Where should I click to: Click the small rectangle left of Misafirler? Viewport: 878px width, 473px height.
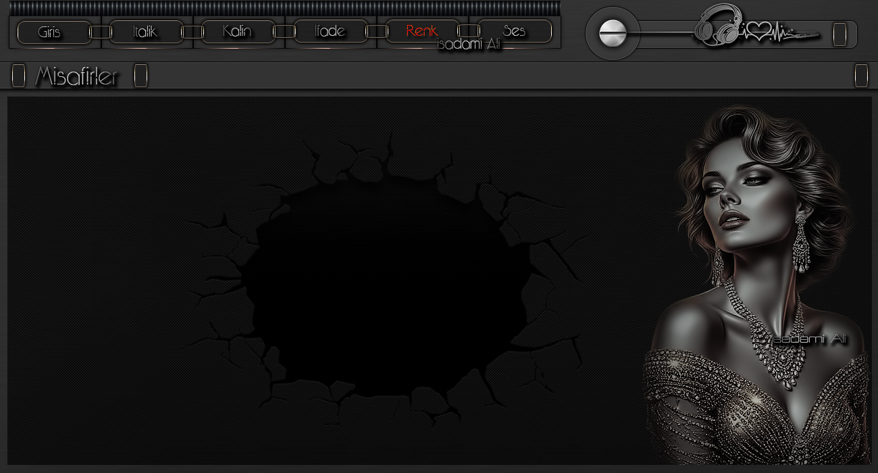click(x=18, y=76)
